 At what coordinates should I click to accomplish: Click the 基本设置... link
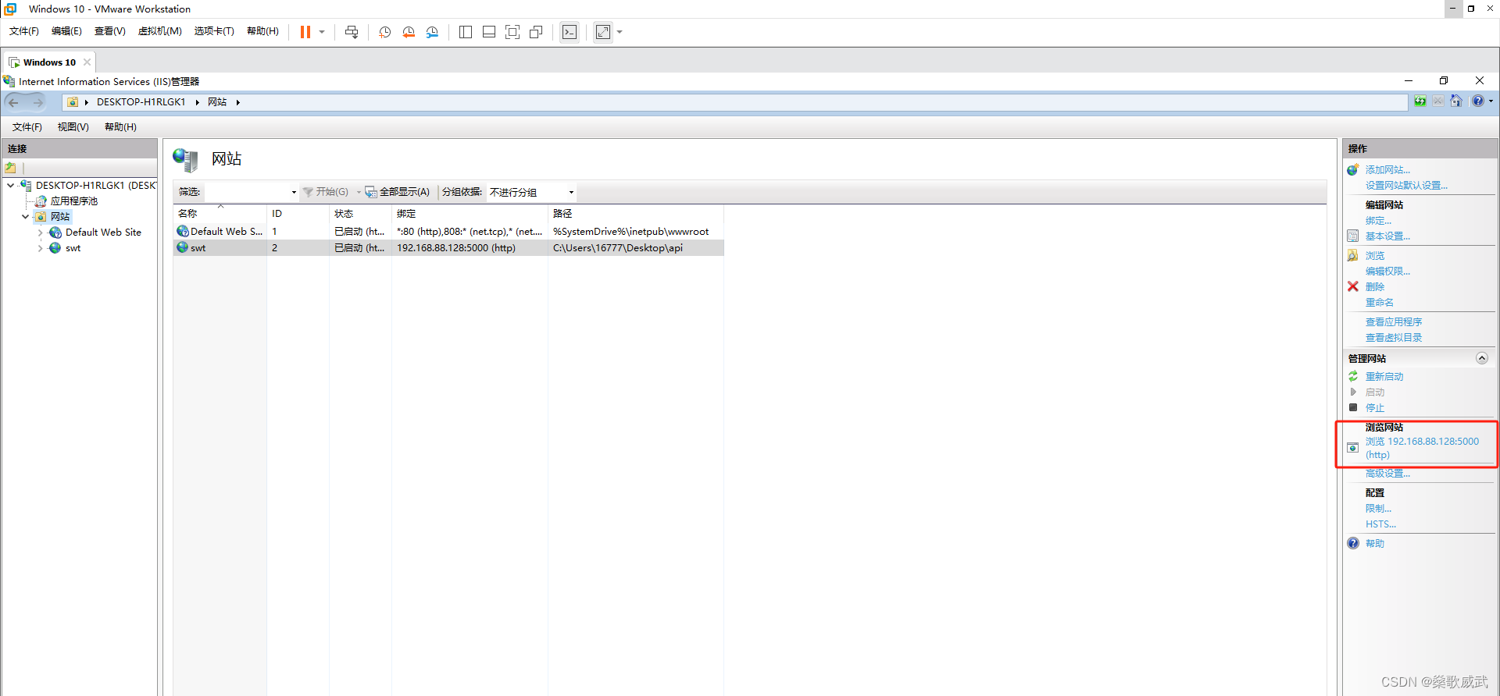[x=1387, y=236]
